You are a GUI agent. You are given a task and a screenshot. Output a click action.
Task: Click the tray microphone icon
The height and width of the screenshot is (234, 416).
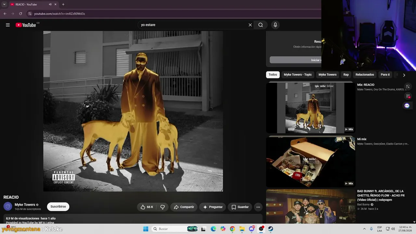click(371, 229)
